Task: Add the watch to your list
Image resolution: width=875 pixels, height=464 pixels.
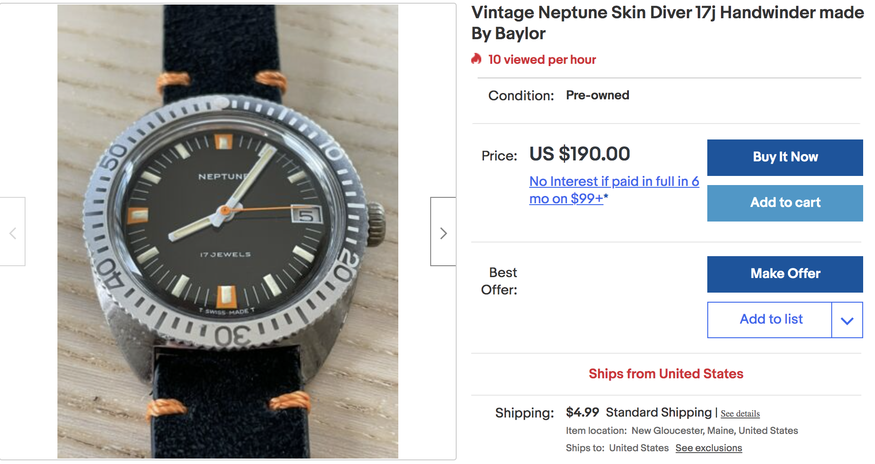Action: (x=770, y=320)
